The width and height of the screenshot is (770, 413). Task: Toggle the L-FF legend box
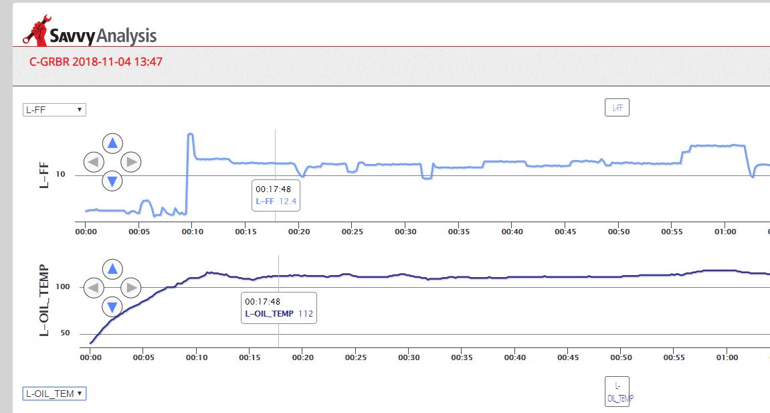click(x=617, y=107)
